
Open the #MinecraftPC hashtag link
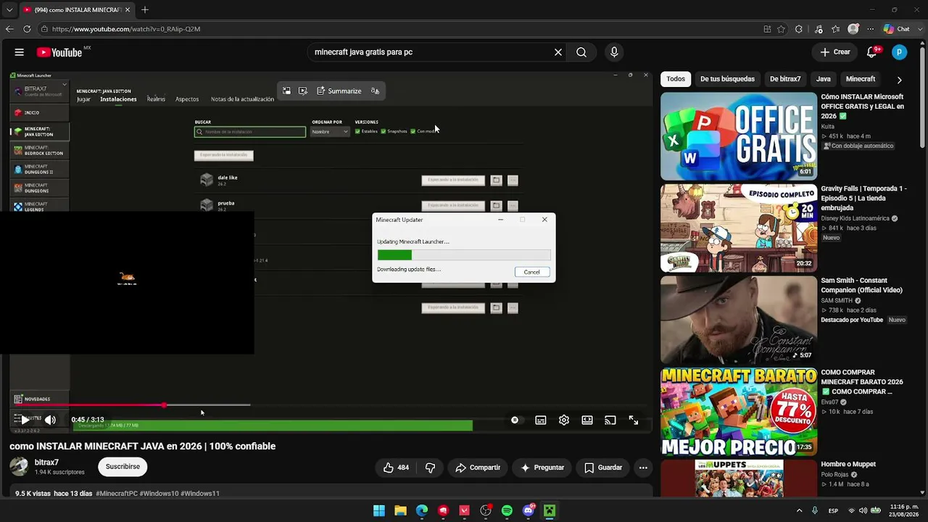pyautogui.click(x=117, y=494)
